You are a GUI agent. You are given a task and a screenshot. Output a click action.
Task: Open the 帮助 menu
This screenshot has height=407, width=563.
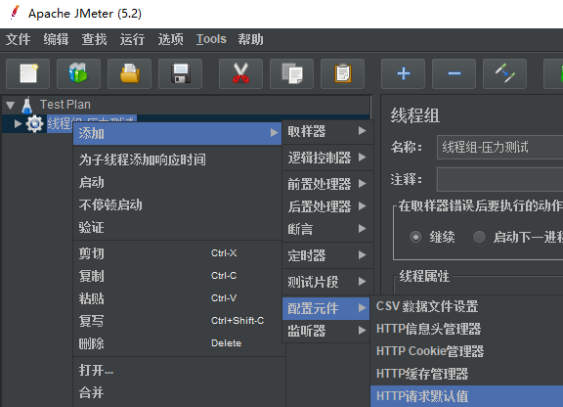tap(250, 39)
